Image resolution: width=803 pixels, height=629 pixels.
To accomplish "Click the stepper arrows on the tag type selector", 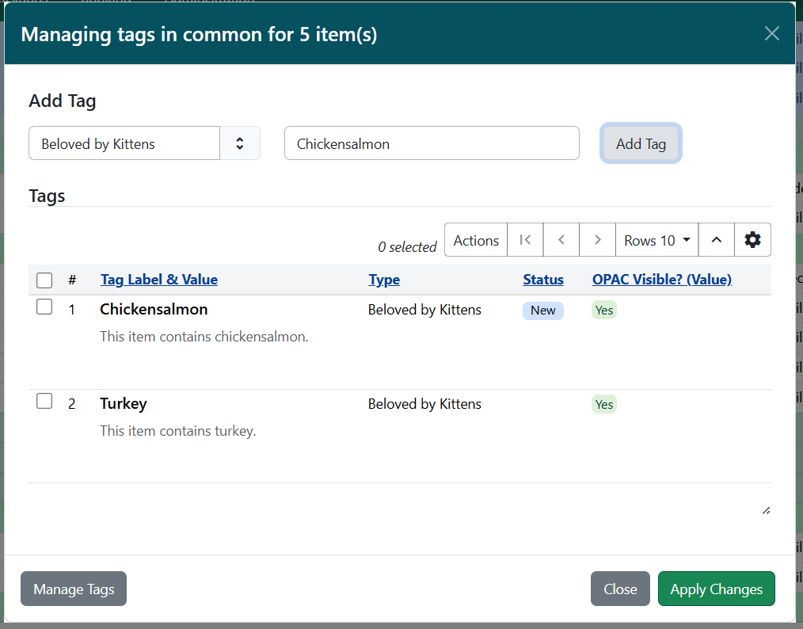I will click(x=240, y=143).
